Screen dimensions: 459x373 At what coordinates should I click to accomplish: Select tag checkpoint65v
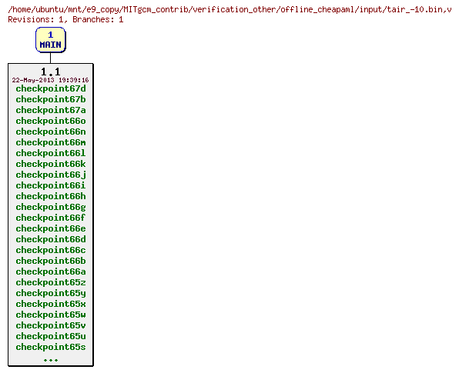tap(51, 325)
